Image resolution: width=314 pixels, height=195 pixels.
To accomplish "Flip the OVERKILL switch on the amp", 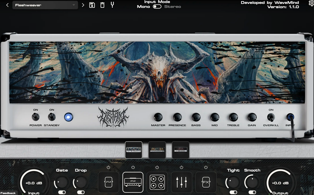I will pyautogui.click(x=271, y=118).
